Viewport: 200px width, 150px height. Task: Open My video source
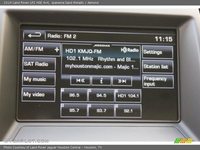[x=38, y=94]
